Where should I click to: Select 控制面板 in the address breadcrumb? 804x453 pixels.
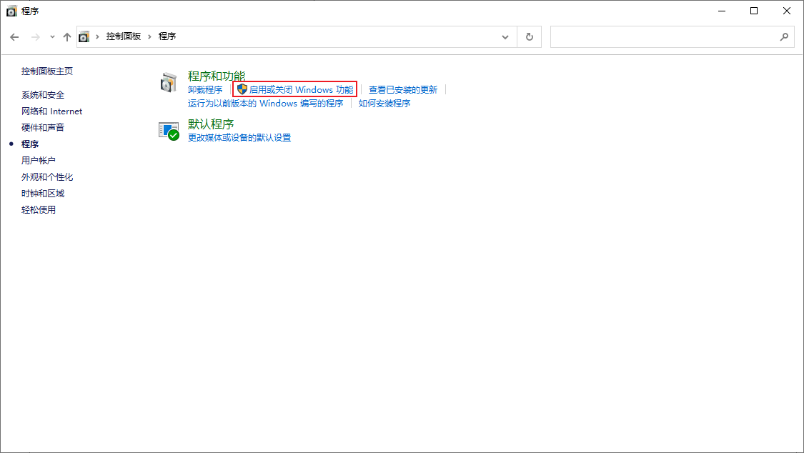pos(124,36)
